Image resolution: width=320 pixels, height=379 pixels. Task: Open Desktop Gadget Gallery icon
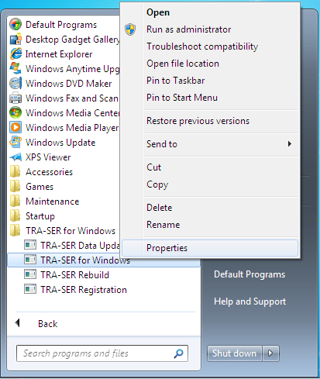[15, 40]
